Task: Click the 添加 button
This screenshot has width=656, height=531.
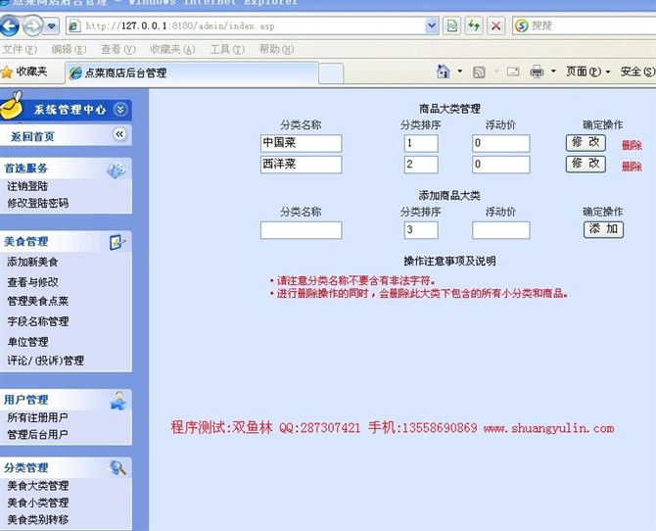Action: pos(604,229)
